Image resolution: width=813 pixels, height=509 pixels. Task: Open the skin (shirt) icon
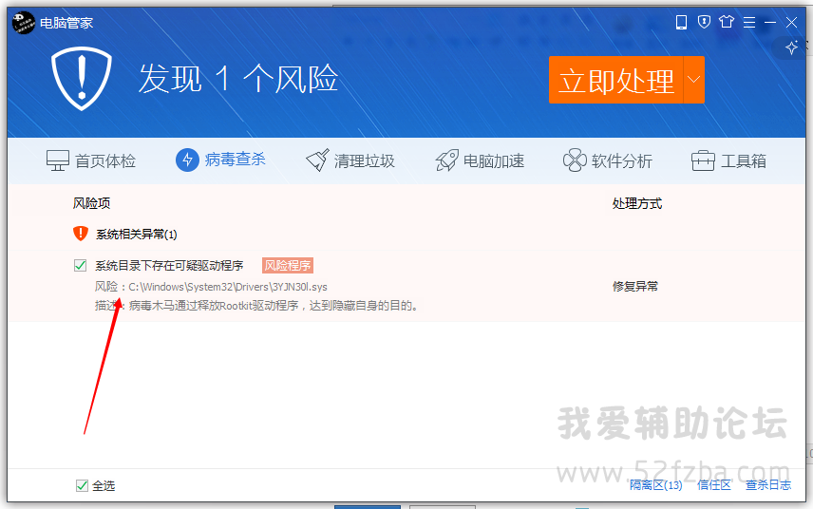(x=727, y=22)
